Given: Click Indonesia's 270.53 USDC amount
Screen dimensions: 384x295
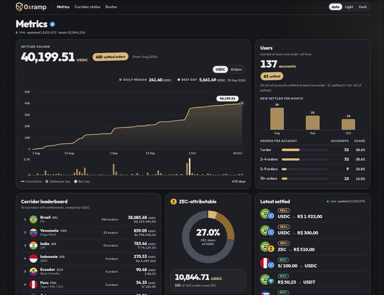Looking at the screenshot, I should point(145,257).
